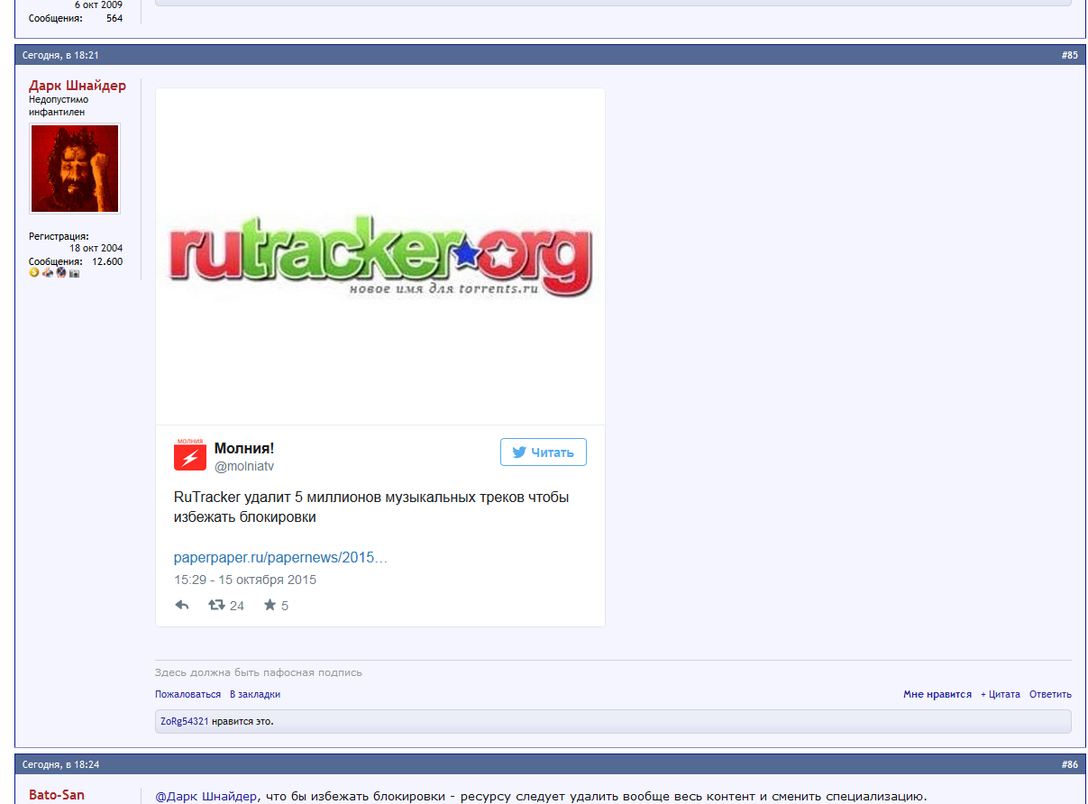Click the dark disc badge under Сообщения 12.600

(x=61, y=272)
